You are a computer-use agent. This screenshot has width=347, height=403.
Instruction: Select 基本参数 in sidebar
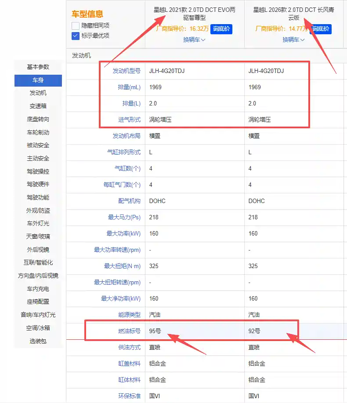click(x=38, y=67)
